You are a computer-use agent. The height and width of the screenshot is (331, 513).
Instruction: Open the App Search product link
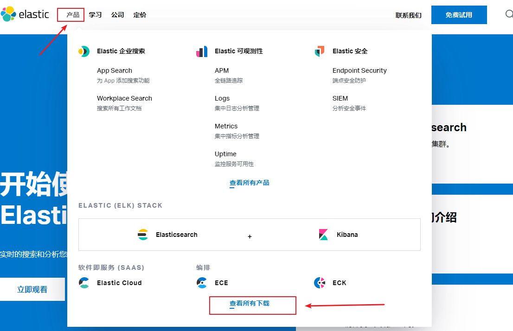[115, 70]
